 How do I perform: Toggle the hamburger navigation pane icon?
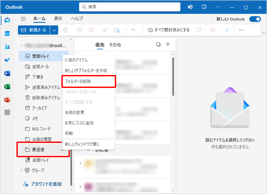pyautogui.click(x=23, y=19)
